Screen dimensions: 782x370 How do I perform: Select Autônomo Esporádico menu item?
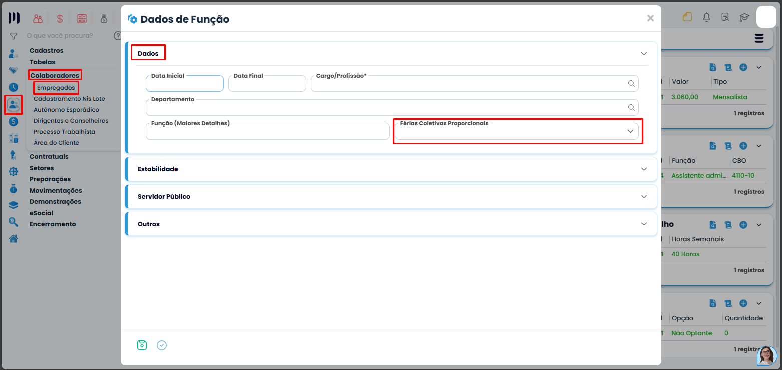(x=66, y=110)
